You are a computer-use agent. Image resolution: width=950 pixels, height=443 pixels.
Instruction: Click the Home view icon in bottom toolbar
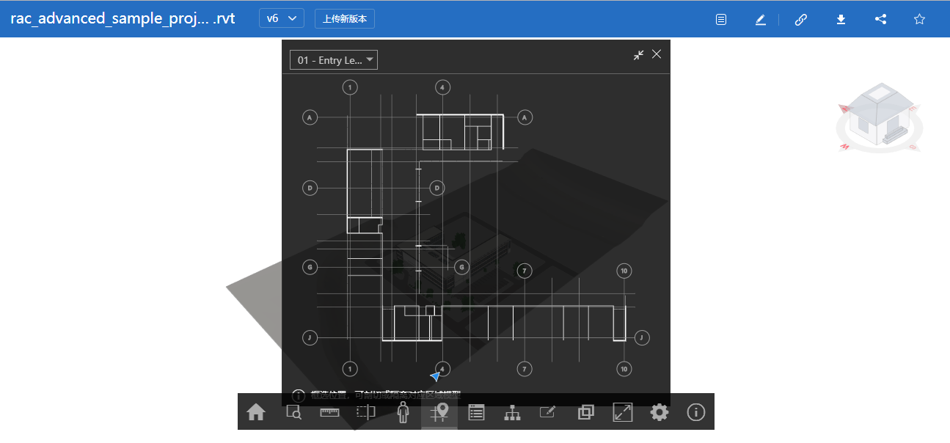point(256,412)
